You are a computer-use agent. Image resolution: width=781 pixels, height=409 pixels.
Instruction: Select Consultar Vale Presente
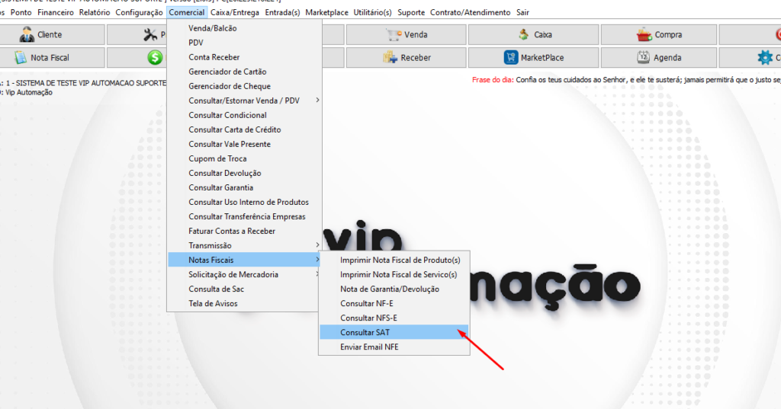[x=244, y=144]
